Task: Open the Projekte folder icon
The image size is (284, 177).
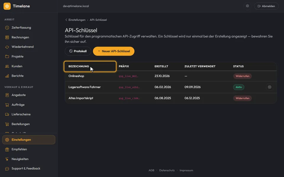Action: pos(7,57)
